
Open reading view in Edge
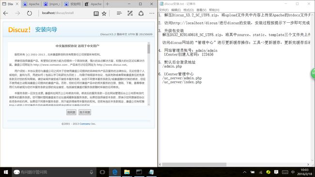[x=96, y=14]
